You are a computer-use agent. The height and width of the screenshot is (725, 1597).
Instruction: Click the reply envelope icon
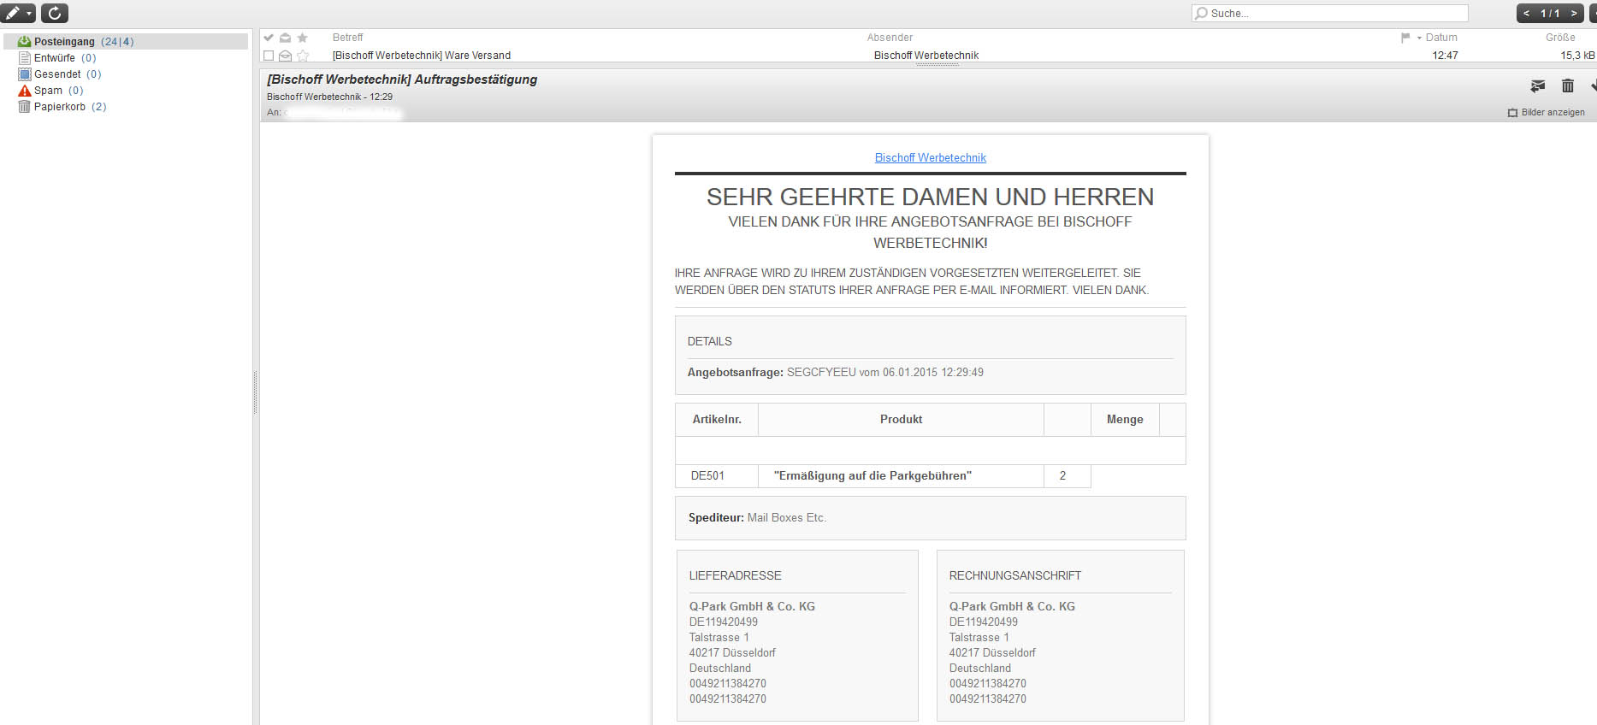click(x=1538, y=85)
